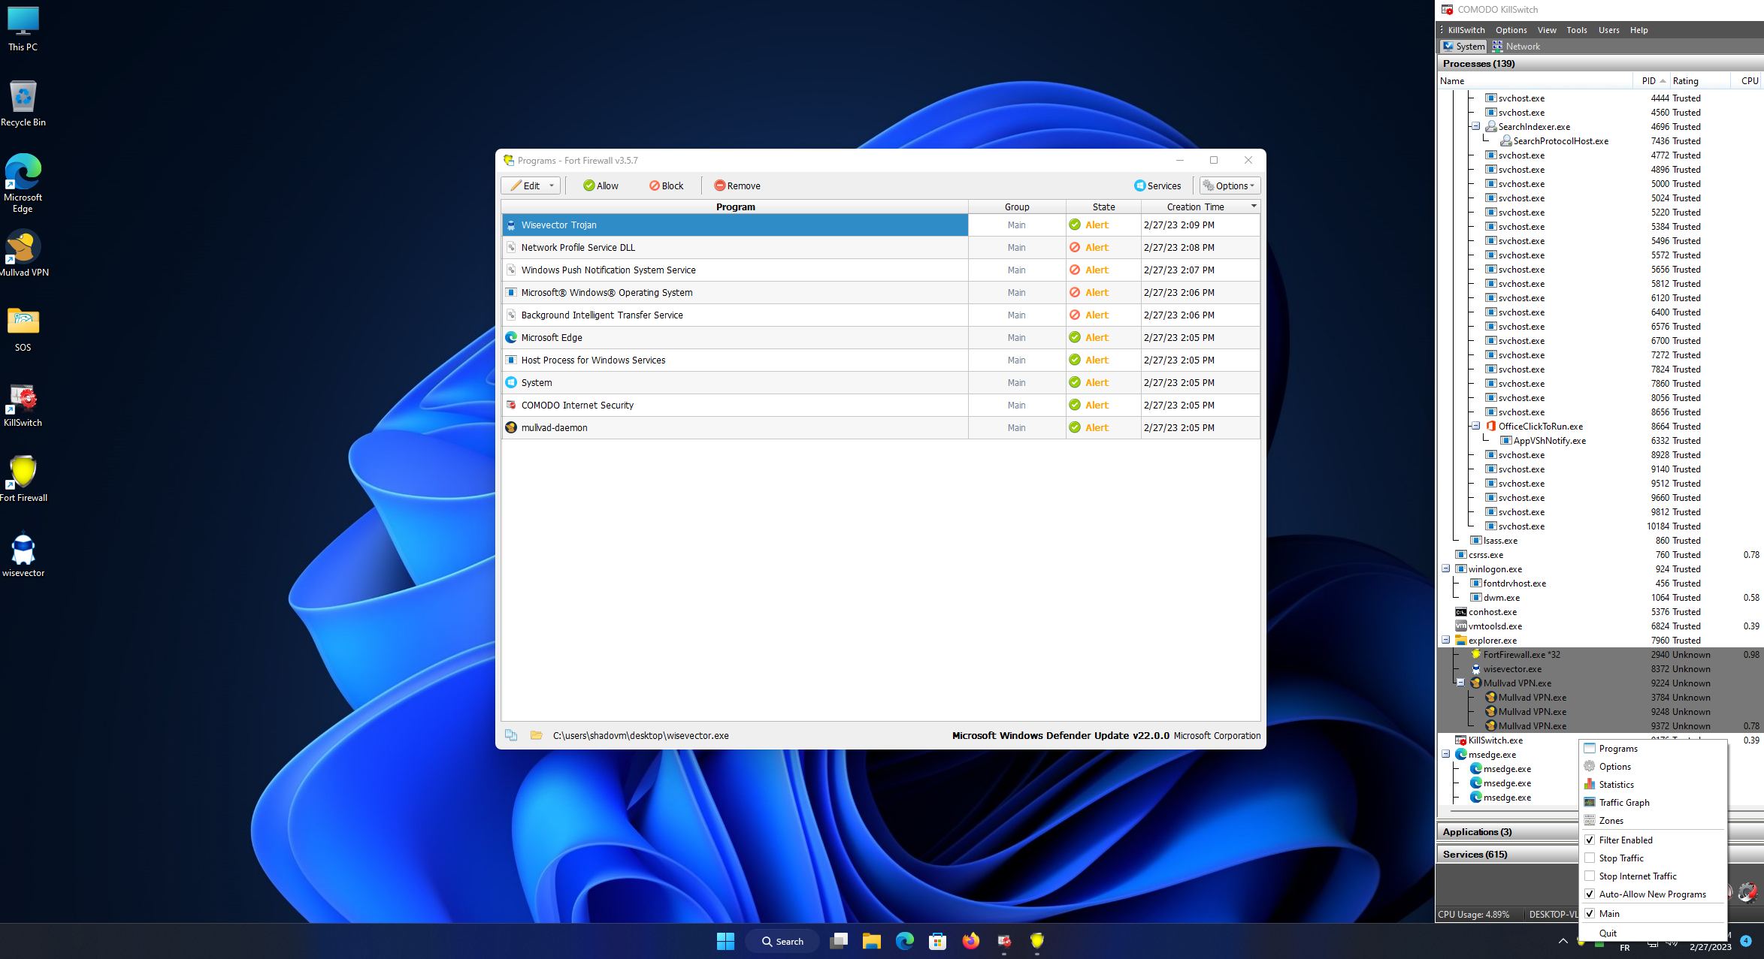This screenshot has width=1764, height=959.
Task: Open the Users menu in KillSwitch
Action: pyautogui.click(x=1609, y=30)
